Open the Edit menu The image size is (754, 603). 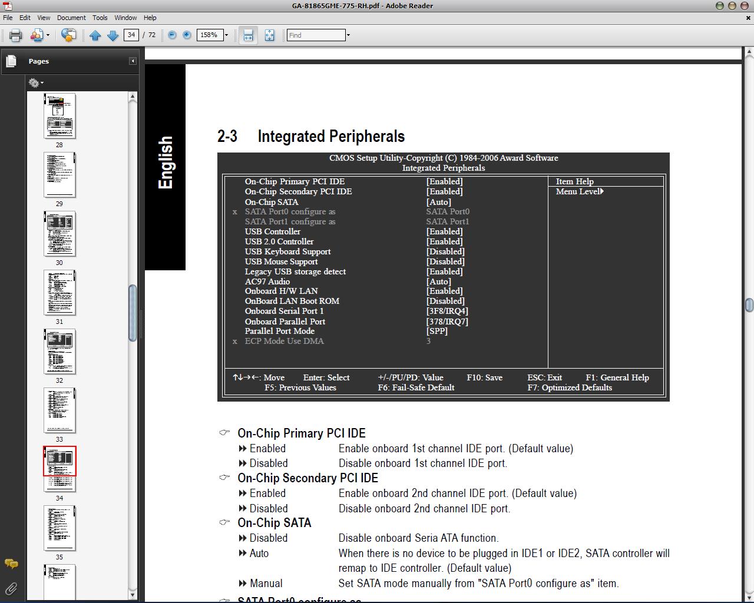(25, 18)
